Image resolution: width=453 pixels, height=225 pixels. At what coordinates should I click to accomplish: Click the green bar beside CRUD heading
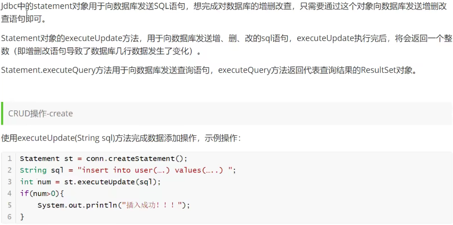click(x=2, y=114)
